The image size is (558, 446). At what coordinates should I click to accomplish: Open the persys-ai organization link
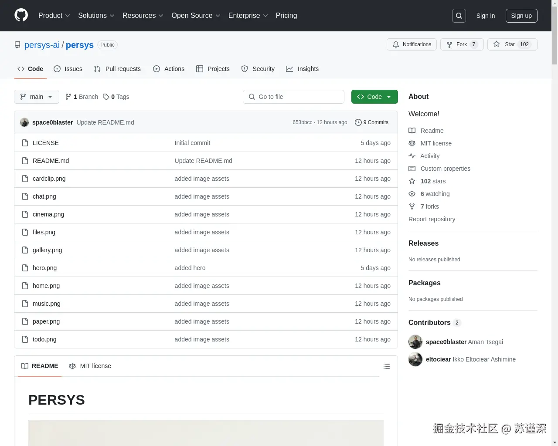[42, 45]
